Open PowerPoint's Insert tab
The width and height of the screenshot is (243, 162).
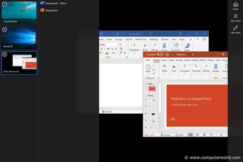(164, 60)
